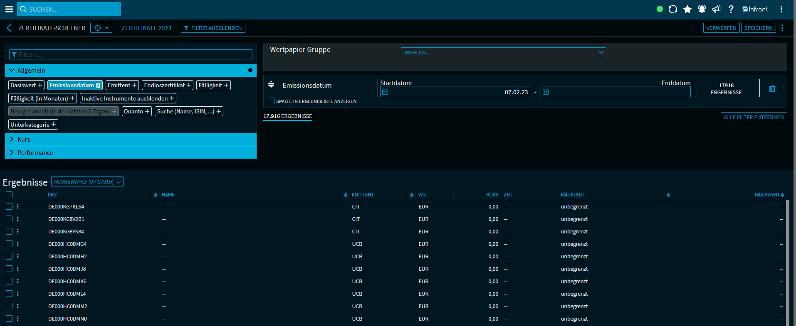Screen dimensions: 796x326
Task: Open 'Ausgewählt (0 / 17916)' dropdown
Action: pyautogui.click(x=87, y=182)
